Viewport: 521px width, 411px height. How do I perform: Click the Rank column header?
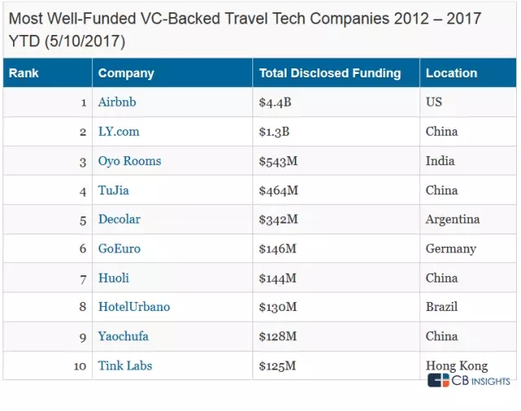47,72
